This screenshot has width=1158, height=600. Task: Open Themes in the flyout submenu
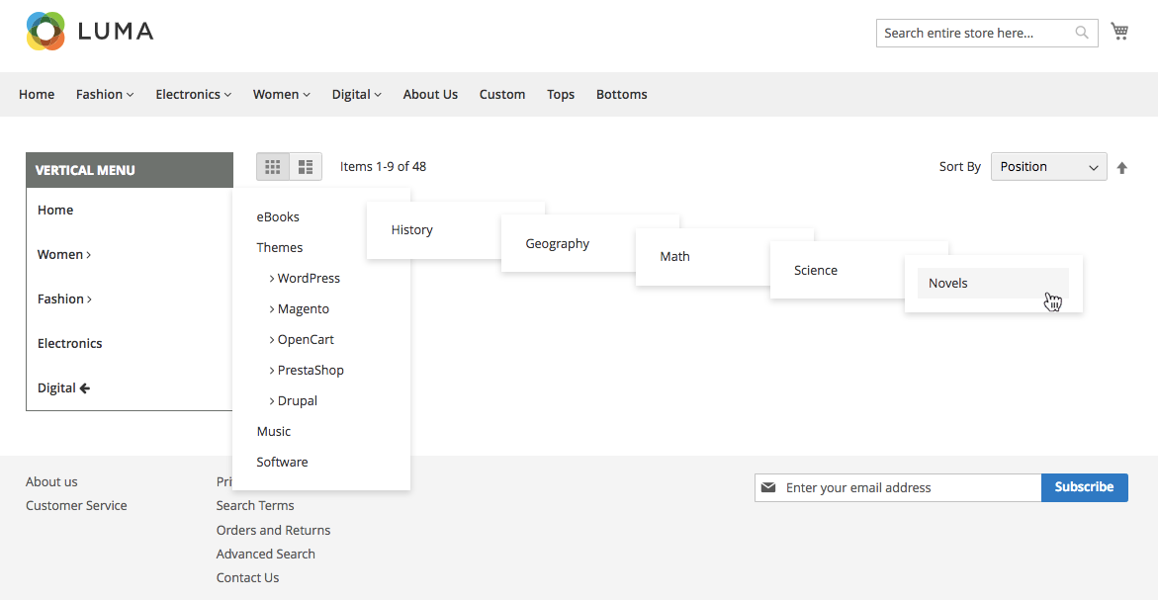pos(280,247)
